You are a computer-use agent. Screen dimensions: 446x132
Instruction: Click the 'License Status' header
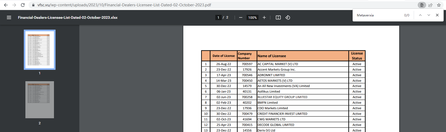(x=357, y=56)
